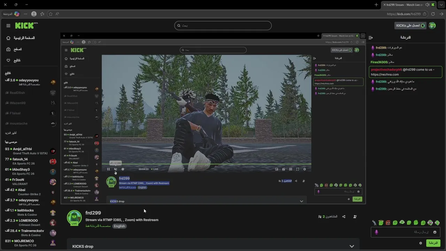Screen dimensions: 446x251
Task: Open the emoji picker in the chat input
Action: click(435, 232)
